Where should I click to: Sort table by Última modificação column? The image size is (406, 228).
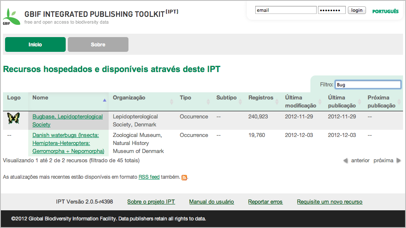(x=302, y=101)
